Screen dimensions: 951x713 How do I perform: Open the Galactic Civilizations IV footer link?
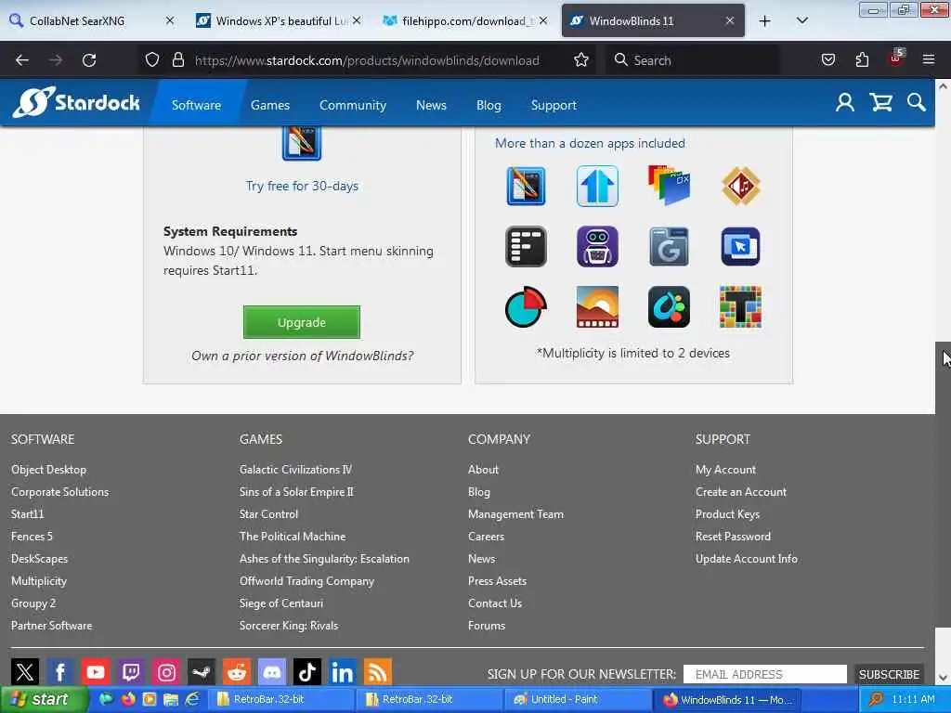(295, 469)
